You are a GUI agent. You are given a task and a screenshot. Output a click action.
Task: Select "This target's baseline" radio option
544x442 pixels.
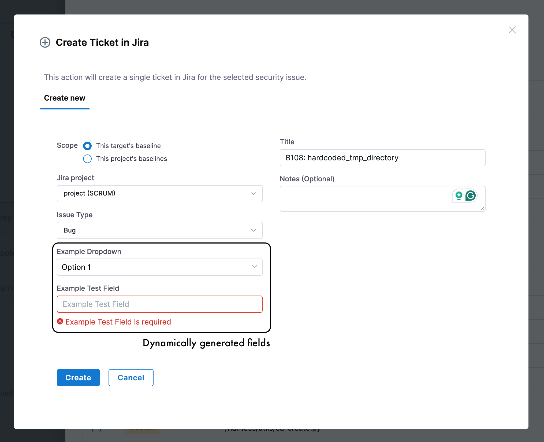(x=87, y=146)
